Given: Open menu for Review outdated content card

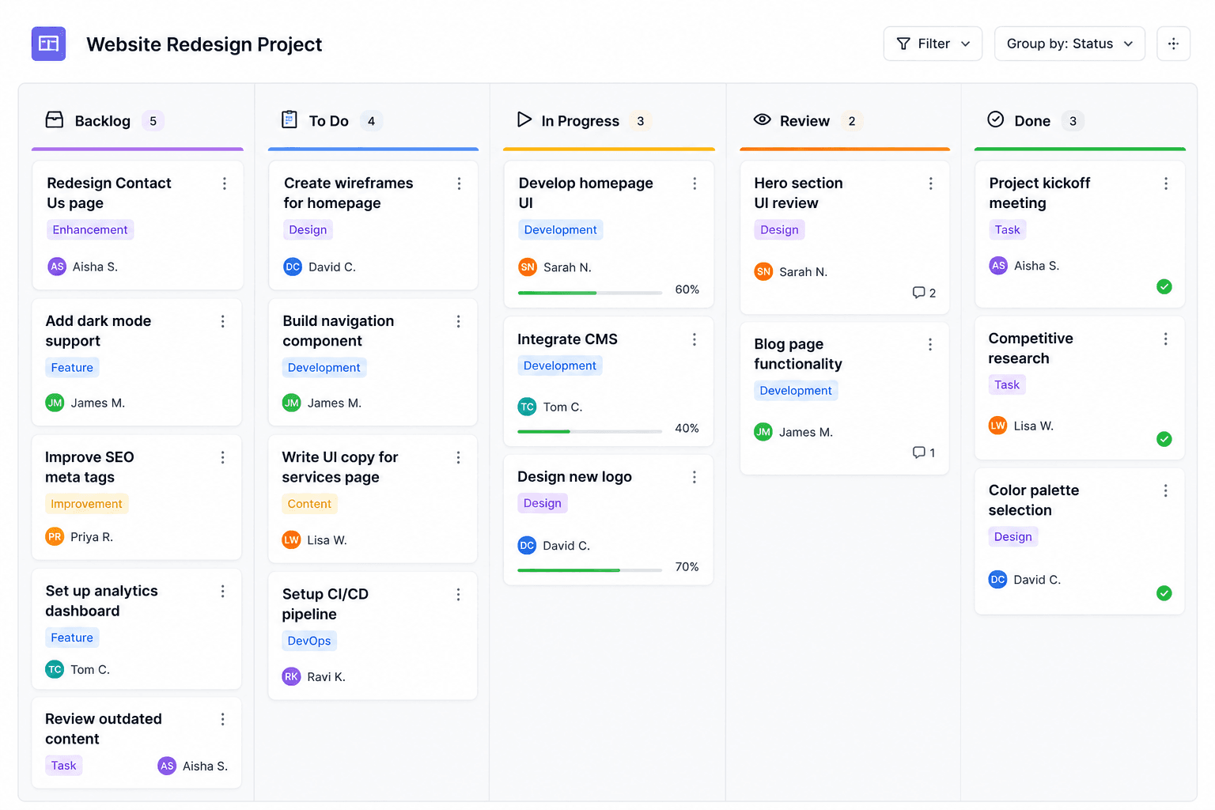Looking at the screenshot, I should (x=223, y=719).
